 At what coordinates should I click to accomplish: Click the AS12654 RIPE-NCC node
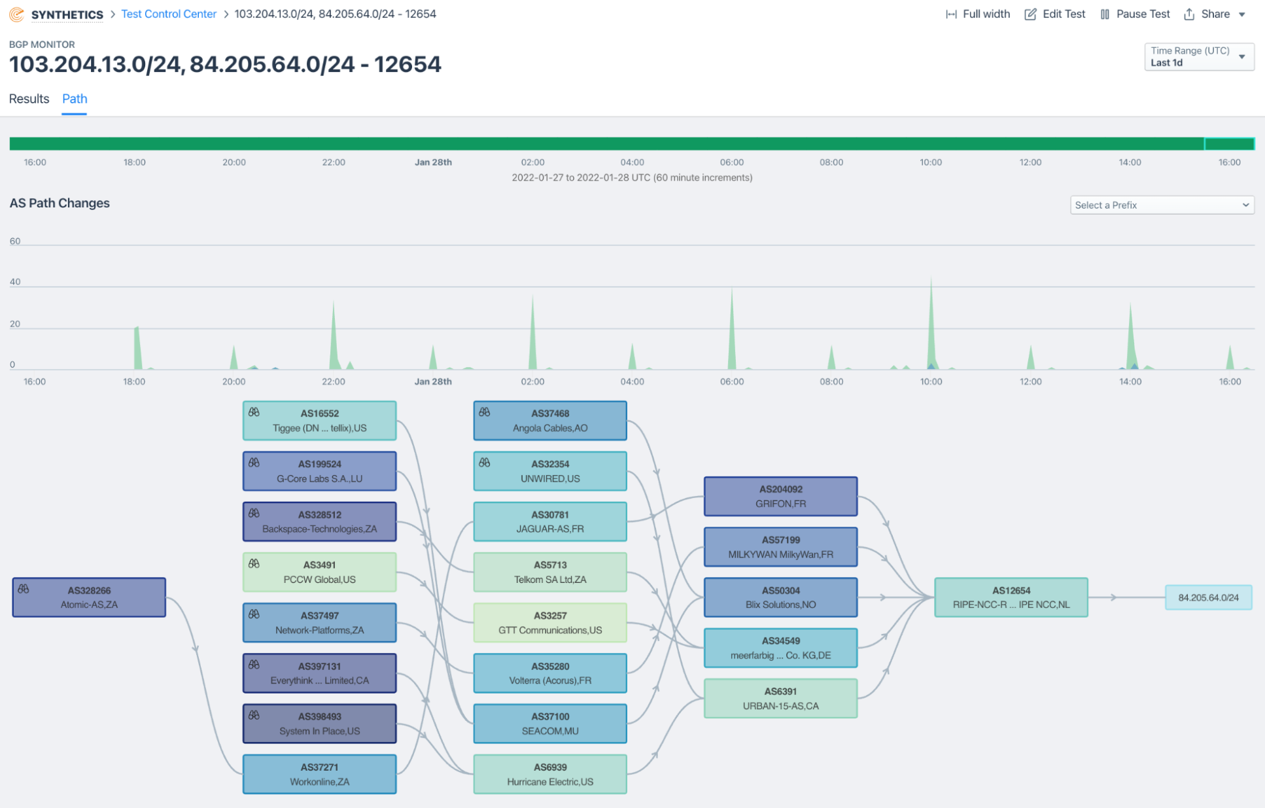(x=1011, y=597)
